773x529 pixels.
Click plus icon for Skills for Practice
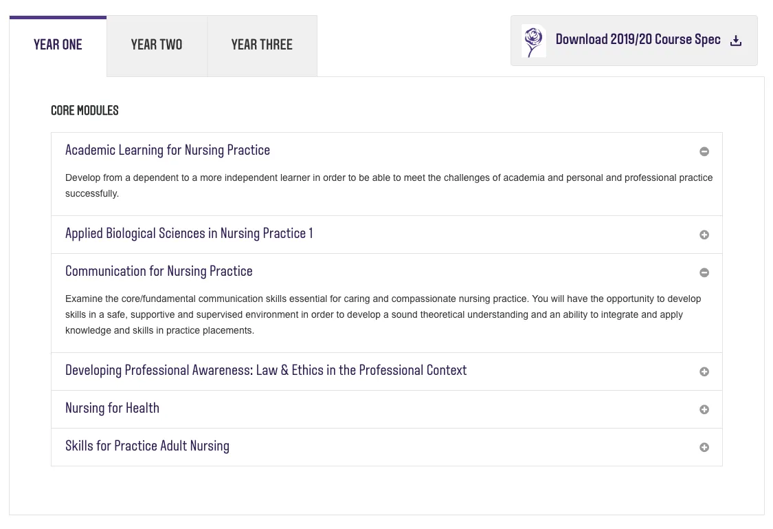coord(704,447)
